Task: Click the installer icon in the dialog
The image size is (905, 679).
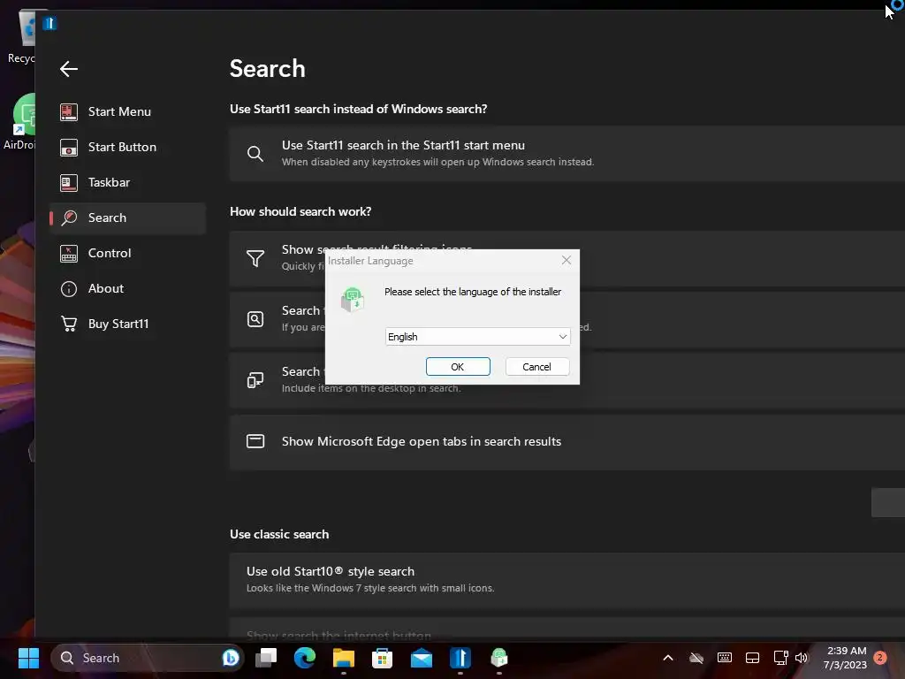Action: click(x=352, y=300)
